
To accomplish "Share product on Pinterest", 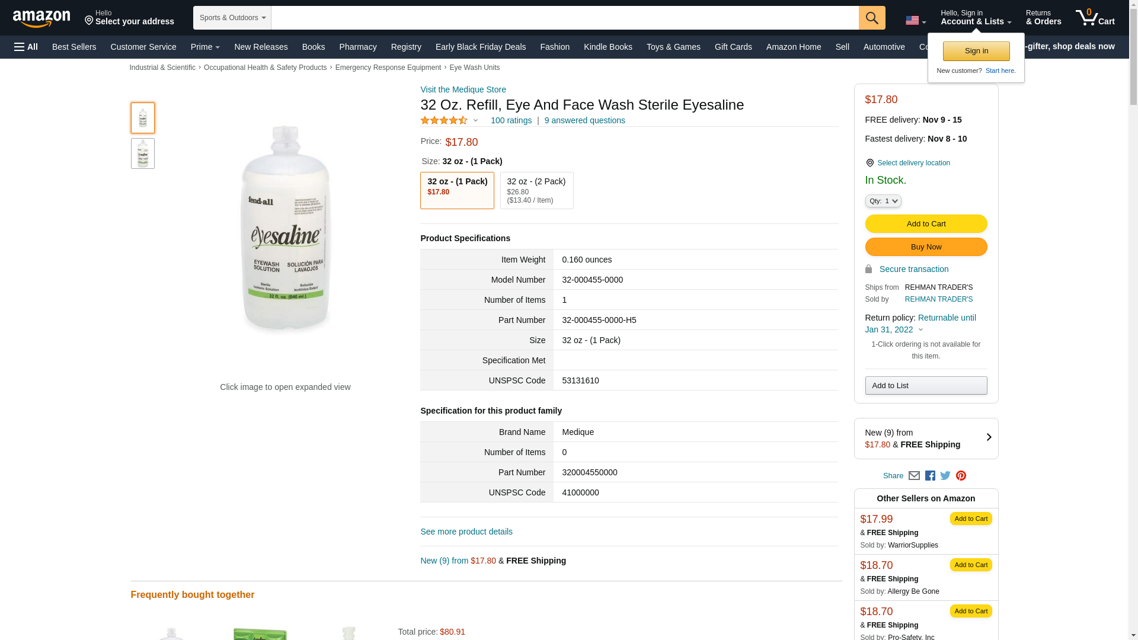I will [961, 476].
